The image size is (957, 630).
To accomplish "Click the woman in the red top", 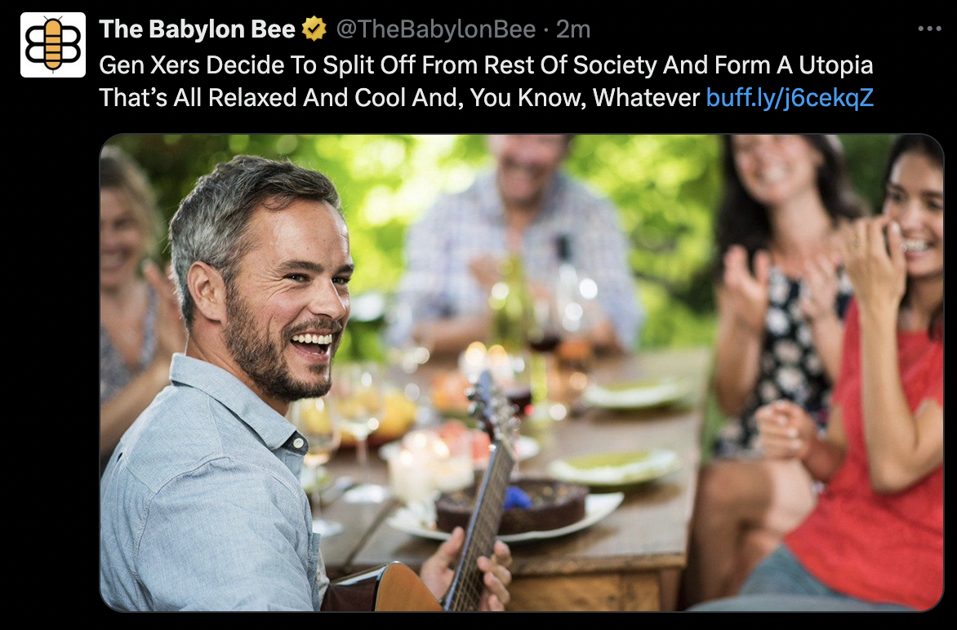I will point(866,378).
